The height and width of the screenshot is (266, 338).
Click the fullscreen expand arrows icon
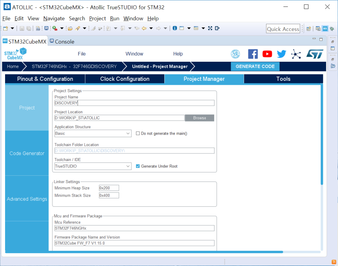point(210,28)
